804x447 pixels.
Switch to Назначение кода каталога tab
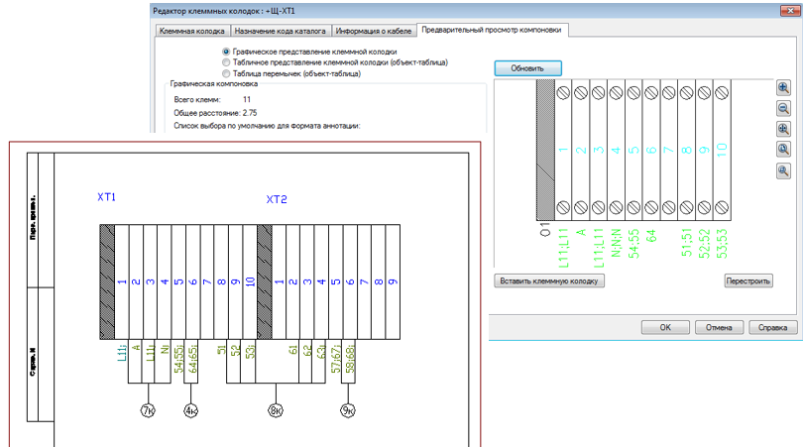click(x=280, y=31)
